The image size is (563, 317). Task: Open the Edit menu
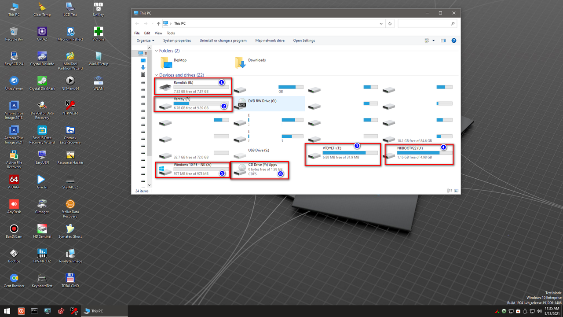coord(147,33)
